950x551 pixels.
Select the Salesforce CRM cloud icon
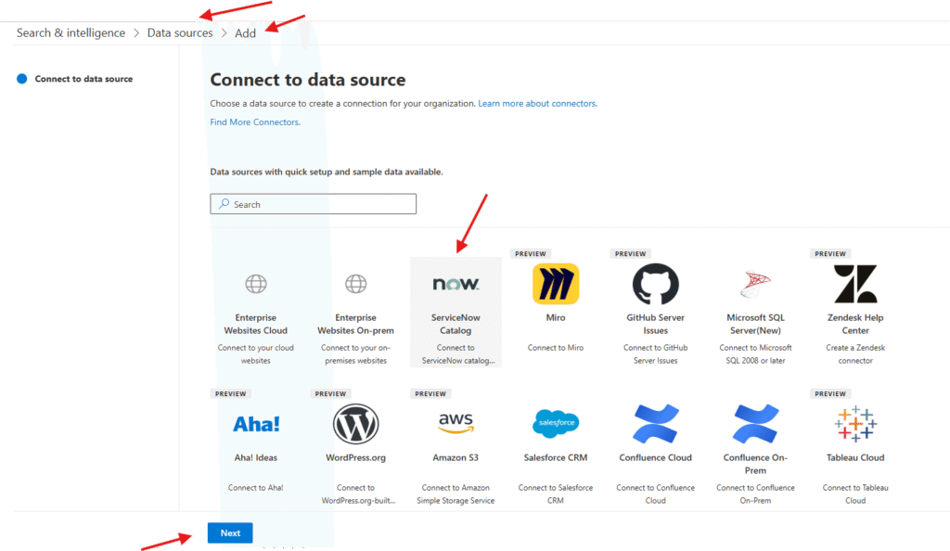(556, 424)
